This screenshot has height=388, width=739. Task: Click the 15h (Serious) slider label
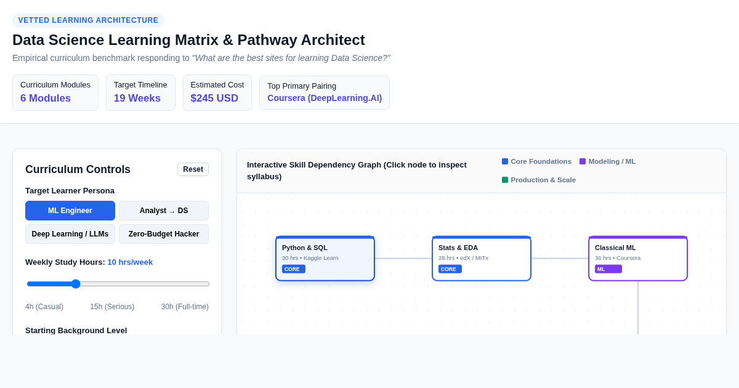112,307
